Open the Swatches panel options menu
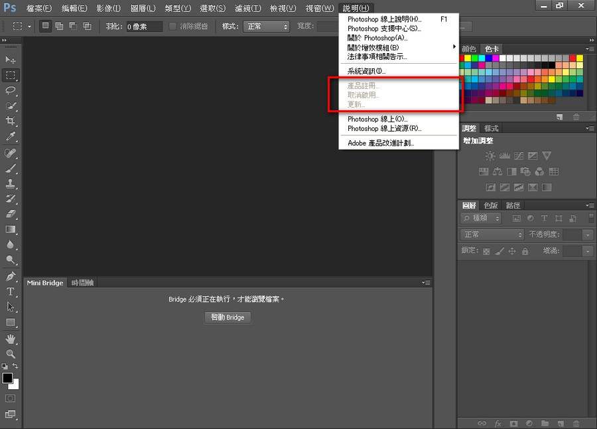597x429 pixels. [590, 49]
